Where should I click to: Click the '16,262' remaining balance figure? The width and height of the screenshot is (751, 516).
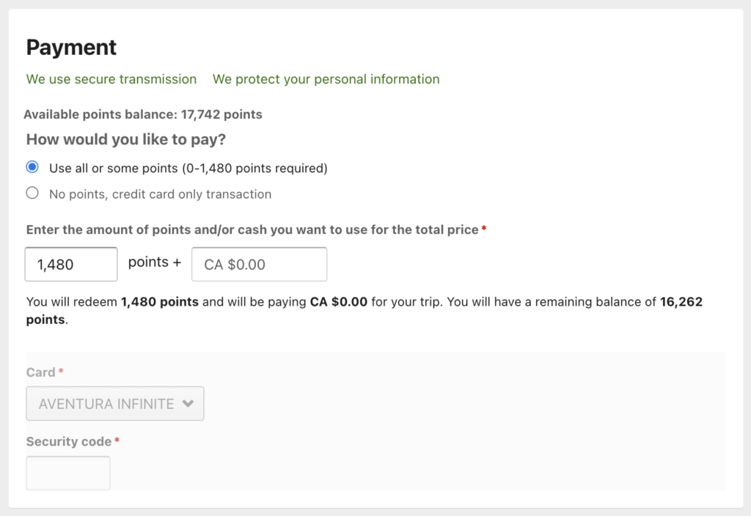[x=681, y=302]
